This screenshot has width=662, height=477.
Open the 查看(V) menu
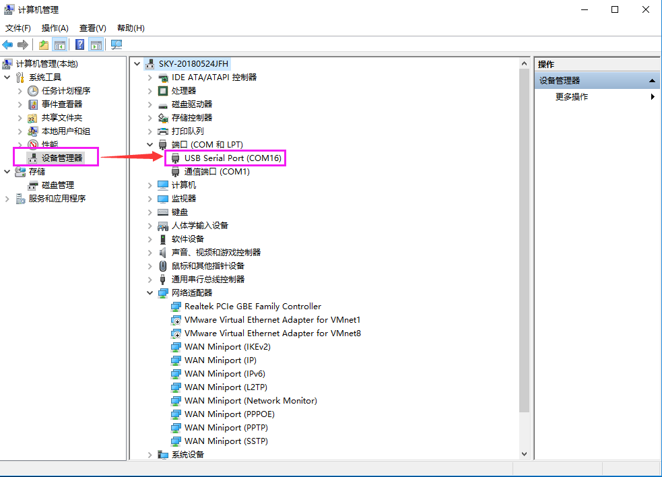[x=92, y=28]
